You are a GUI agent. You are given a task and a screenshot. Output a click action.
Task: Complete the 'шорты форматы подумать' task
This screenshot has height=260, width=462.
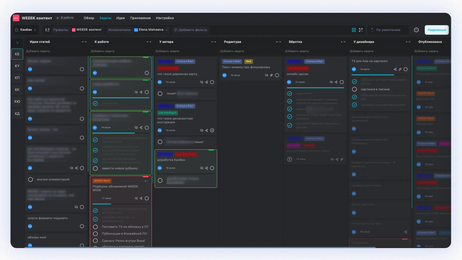click(82, 226)
